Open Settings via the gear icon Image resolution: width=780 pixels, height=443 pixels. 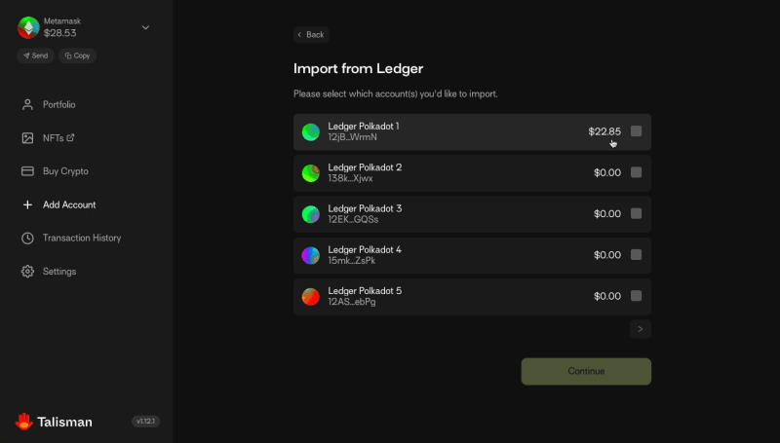pyautogui.click(x=27, y=272)
